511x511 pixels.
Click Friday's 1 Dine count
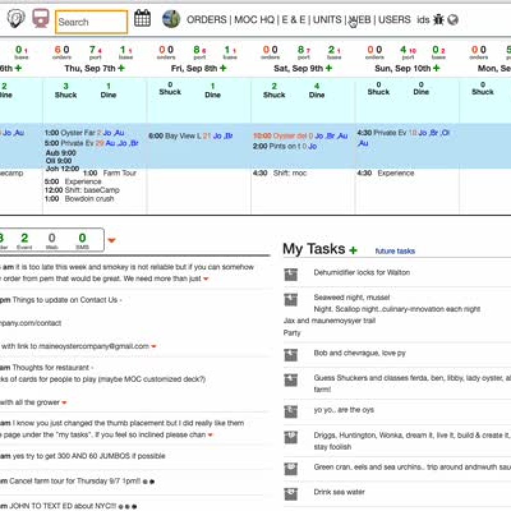[x=213, y=90]
